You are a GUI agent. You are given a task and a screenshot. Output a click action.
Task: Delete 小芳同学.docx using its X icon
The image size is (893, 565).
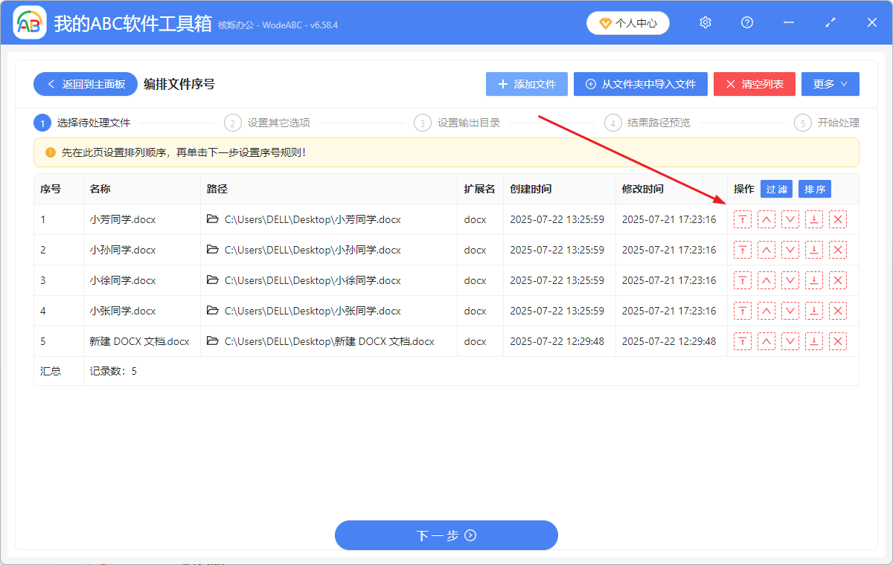click(837, 219)
